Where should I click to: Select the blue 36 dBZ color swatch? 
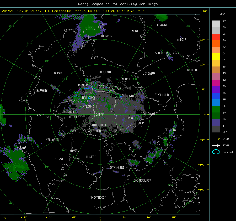pyautogui.click(x=216, y=96)
